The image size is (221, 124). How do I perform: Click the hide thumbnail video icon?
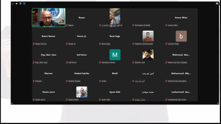[13, 3]
